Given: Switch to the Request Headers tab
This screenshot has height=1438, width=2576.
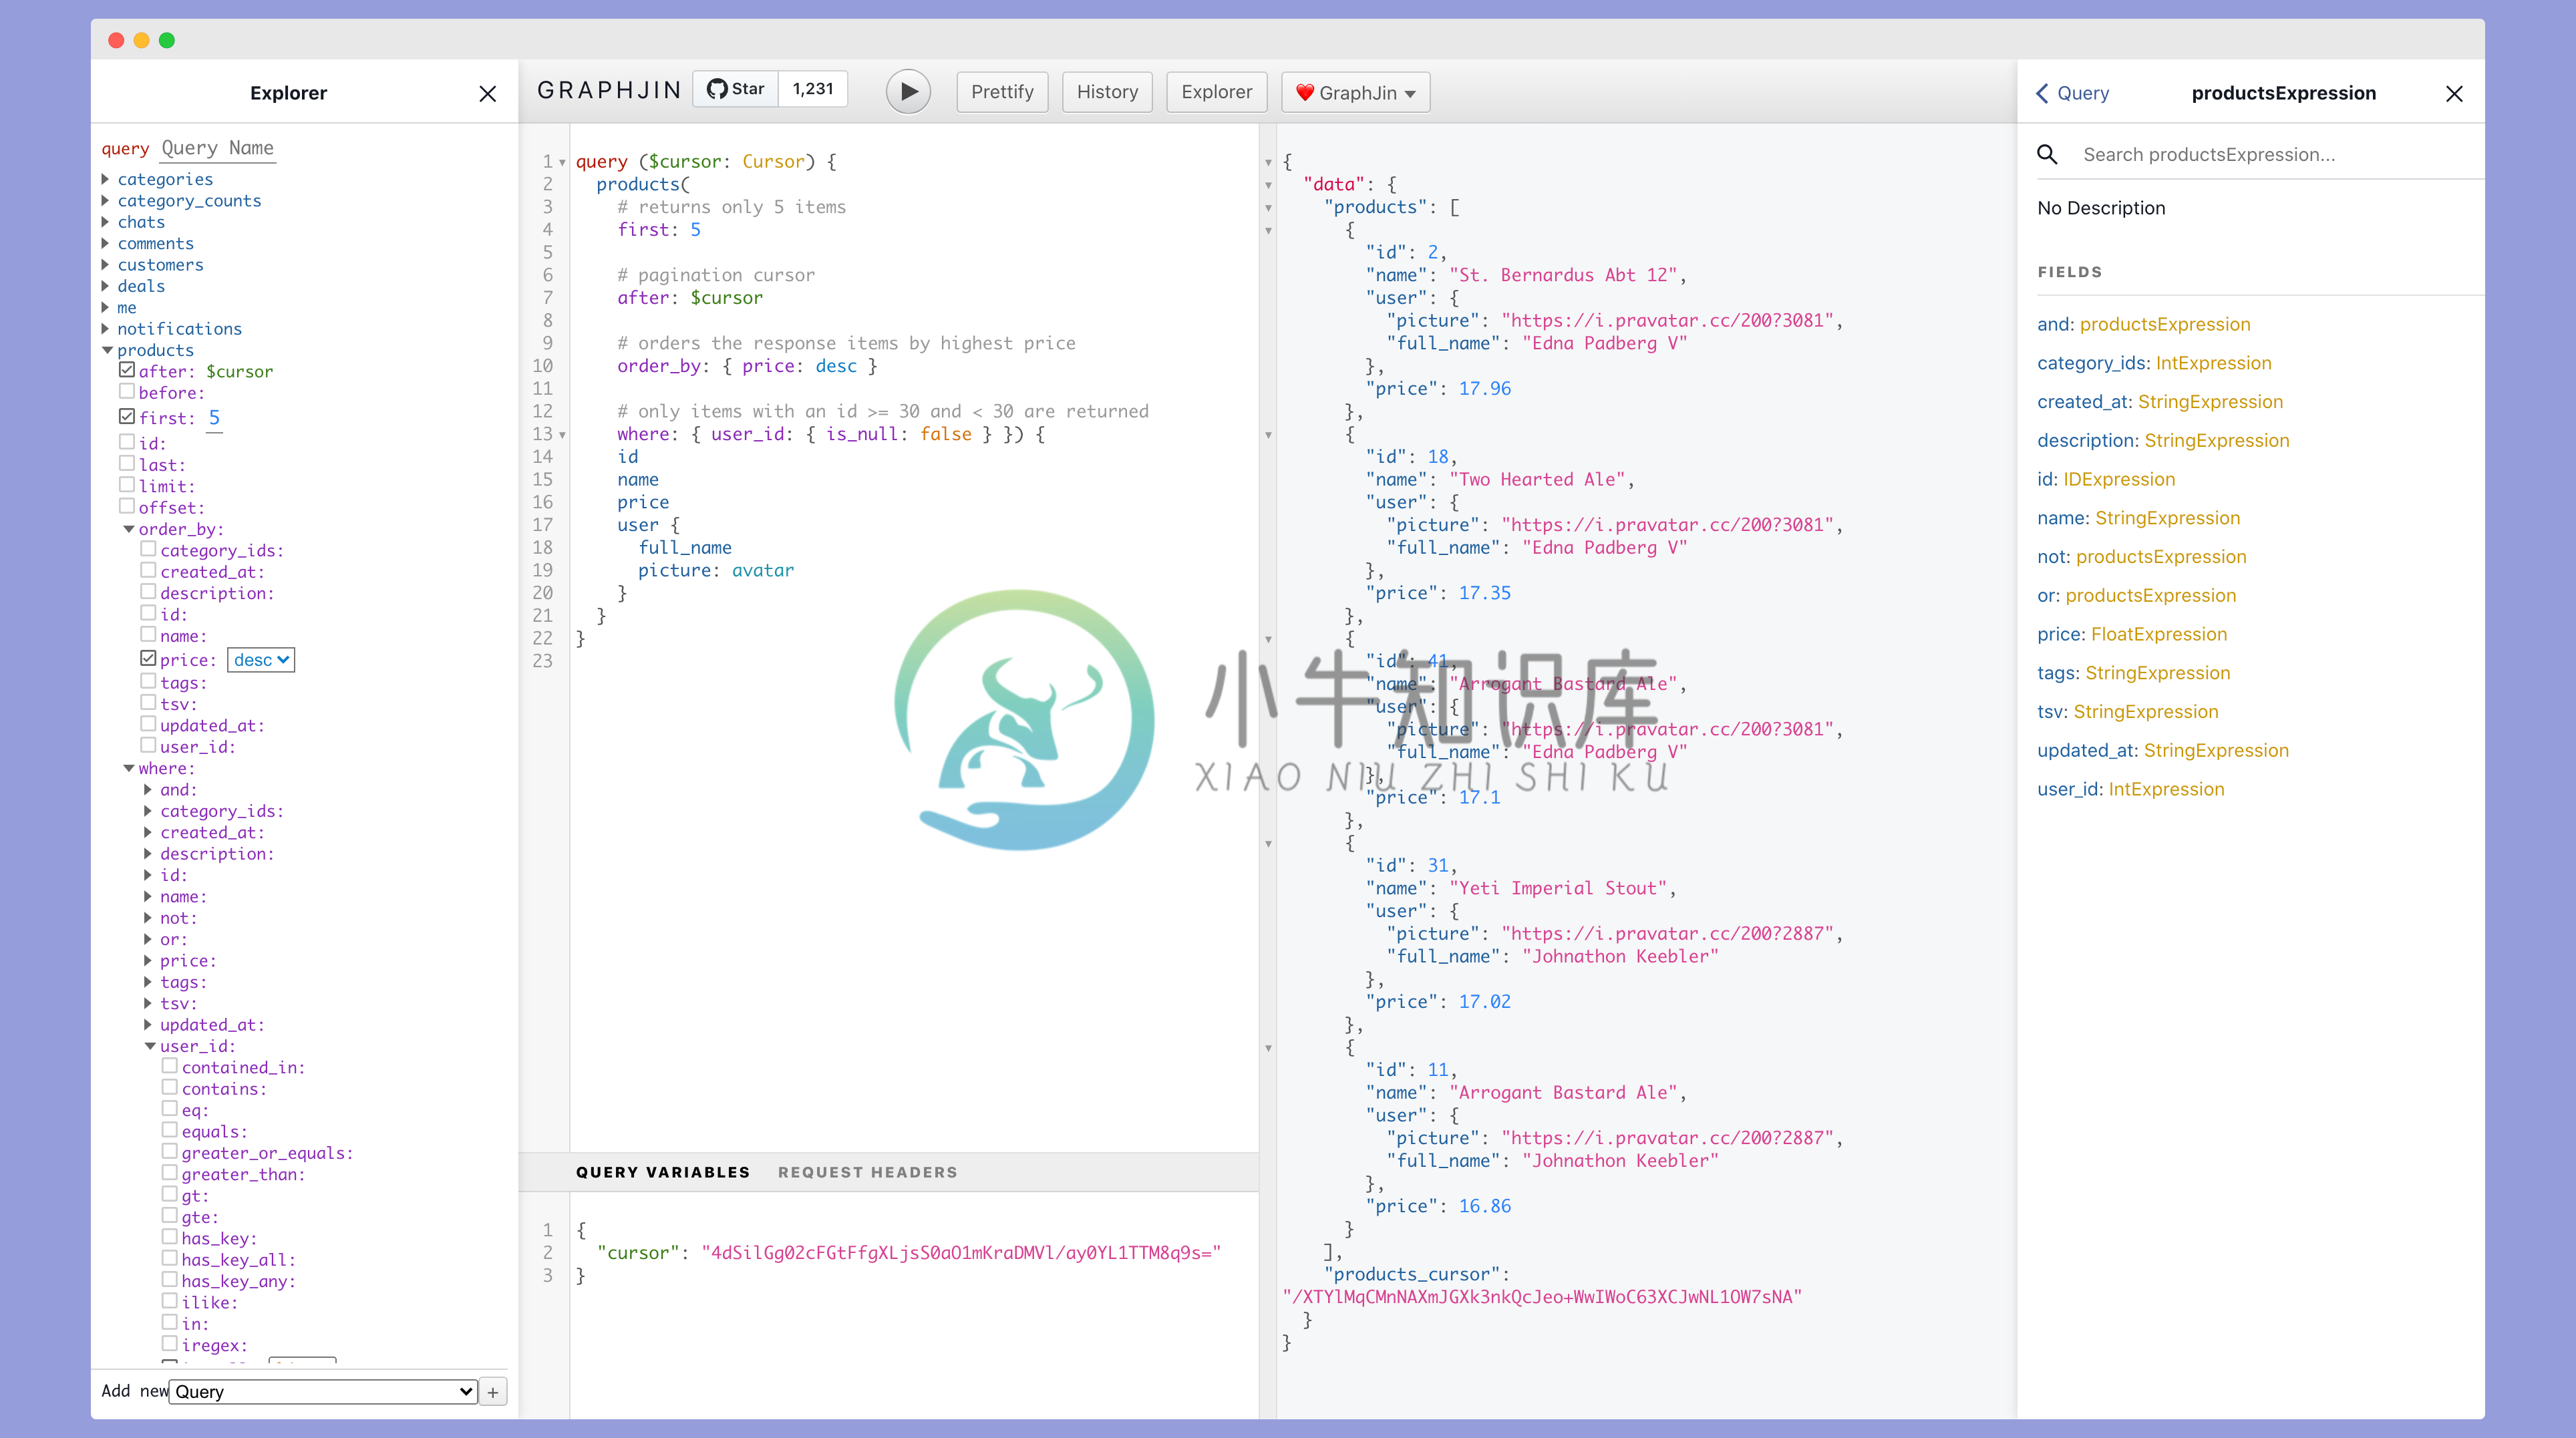Looking at the screenshot, I should (867, 1171).
